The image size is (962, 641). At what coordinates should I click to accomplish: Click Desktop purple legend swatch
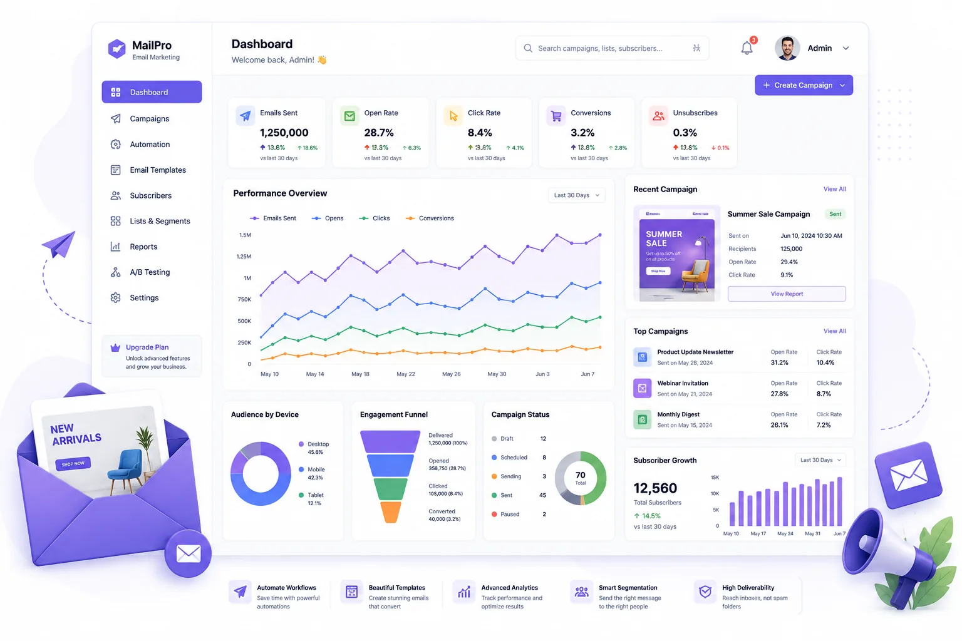(301, 444)
